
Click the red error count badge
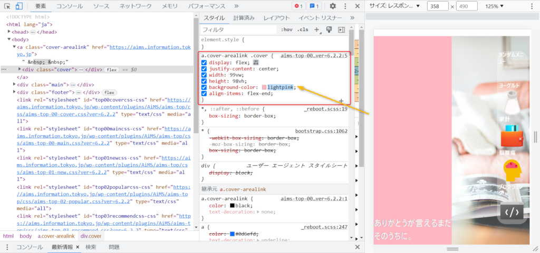click(x=298, y=6)
